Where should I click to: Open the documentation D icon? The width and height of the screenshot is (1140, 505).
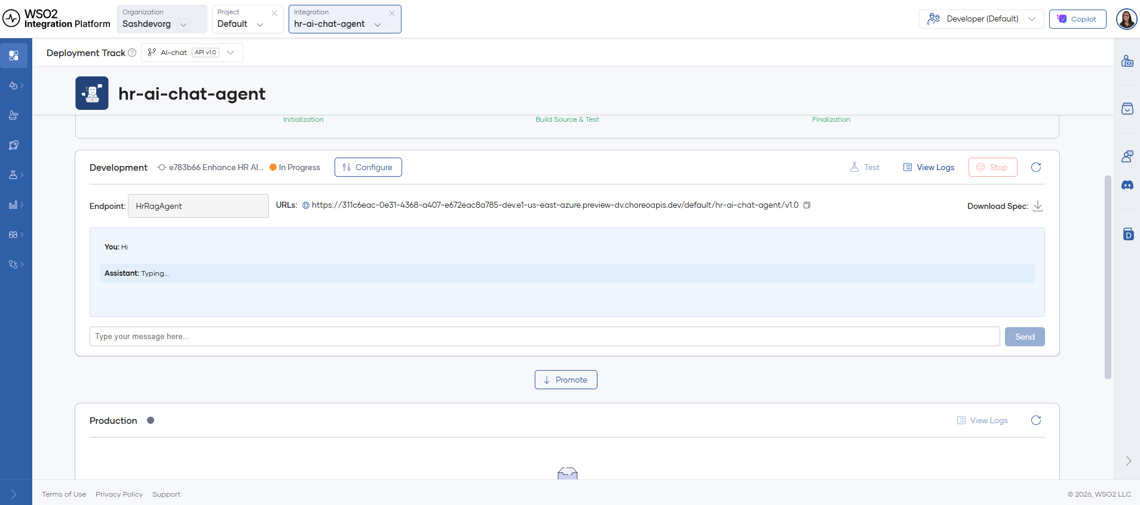pos(1128,234)
